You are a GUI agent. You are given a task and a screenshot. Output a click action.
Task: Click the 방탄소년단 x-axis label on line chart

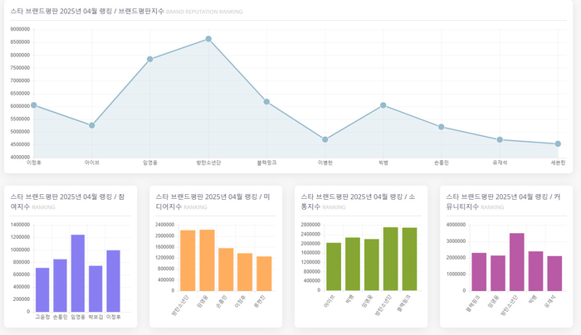point(208,163)
